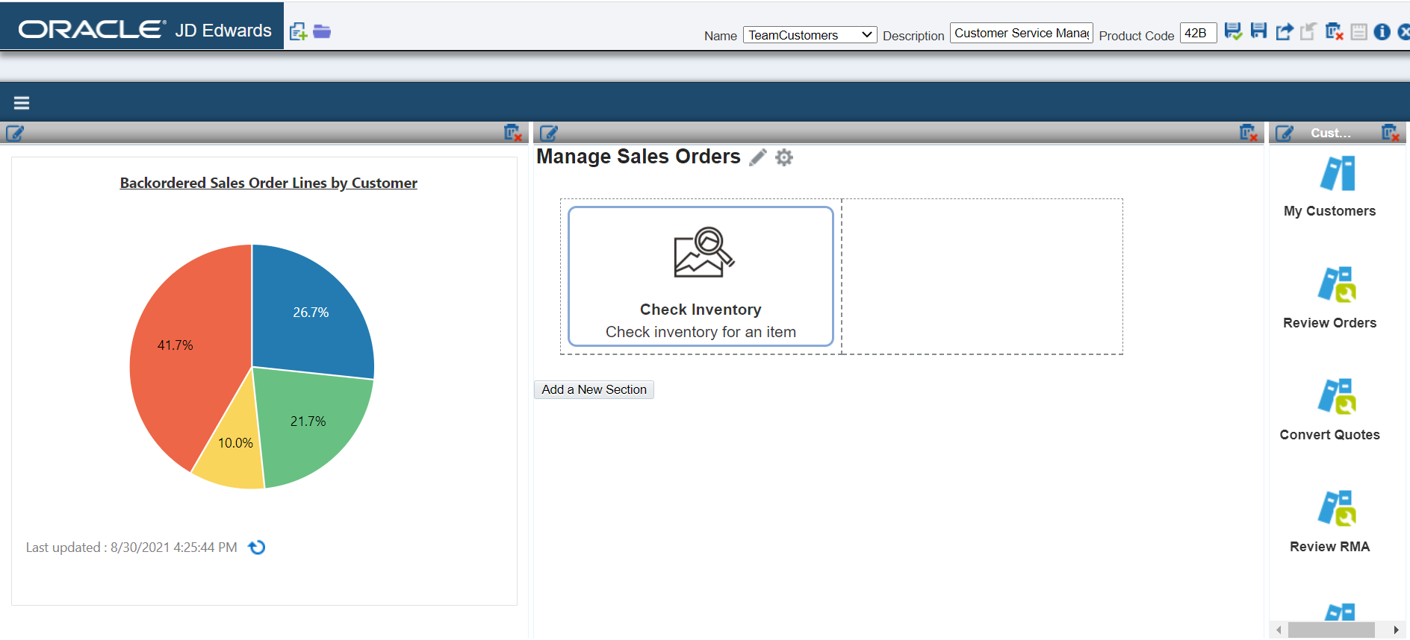Screen dimensions: 1410x640
Task: Click pencil icon beside Manage Sales Orders
Action: coord(758,157)
